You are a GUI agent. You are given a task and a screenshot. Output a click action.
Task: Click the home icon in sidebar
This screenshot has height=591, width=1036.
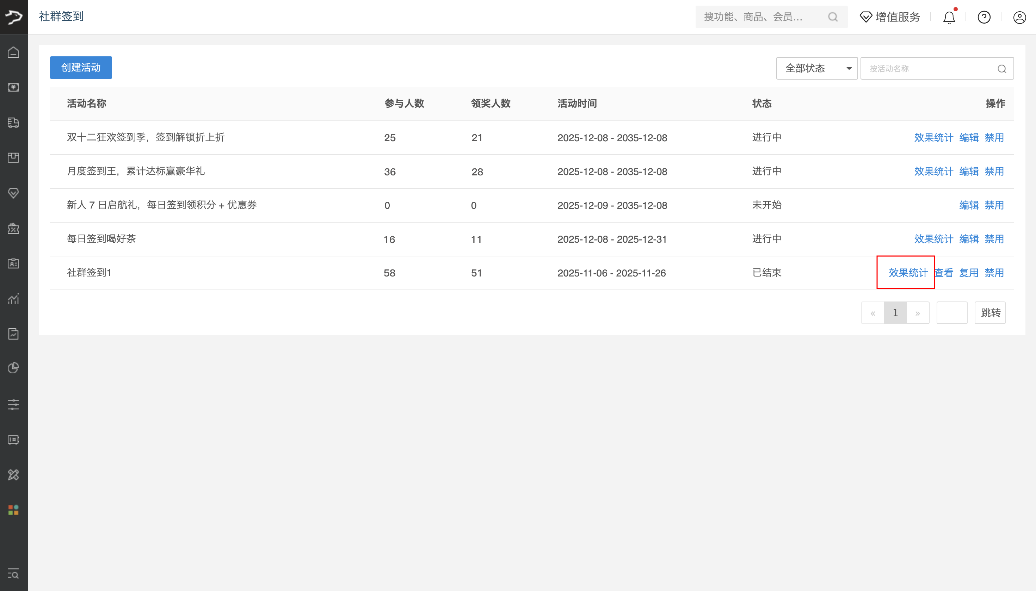13,52
